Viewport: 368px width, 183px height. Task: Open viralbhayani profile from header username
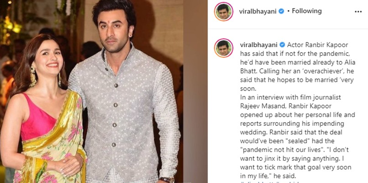click(258, 11)
